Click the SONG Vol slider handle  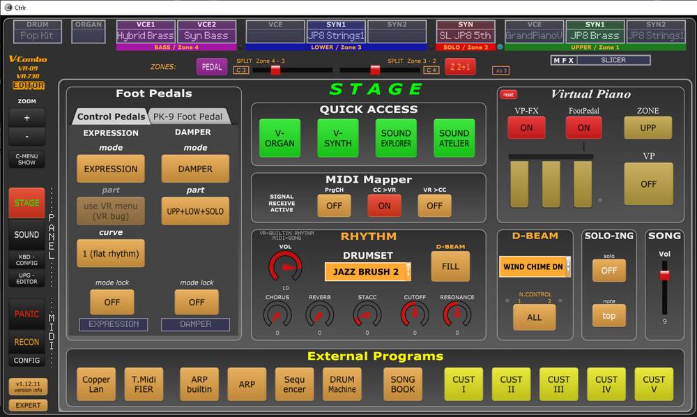click(x=664, y=275)
